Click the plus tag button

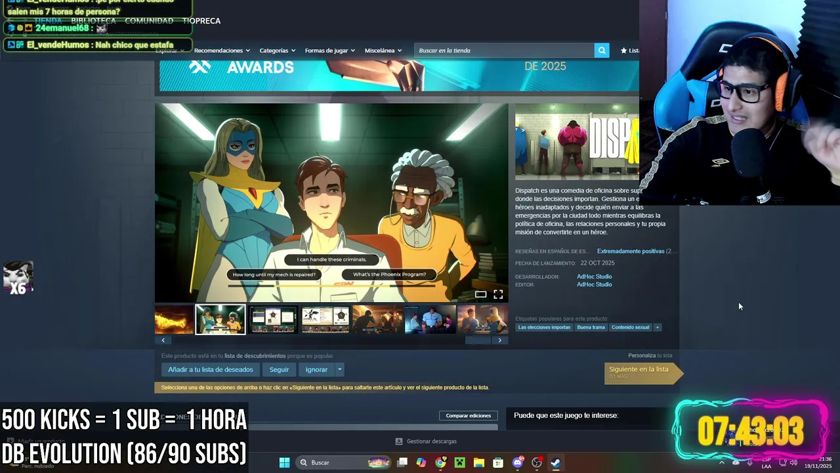[x=657, y=327]
